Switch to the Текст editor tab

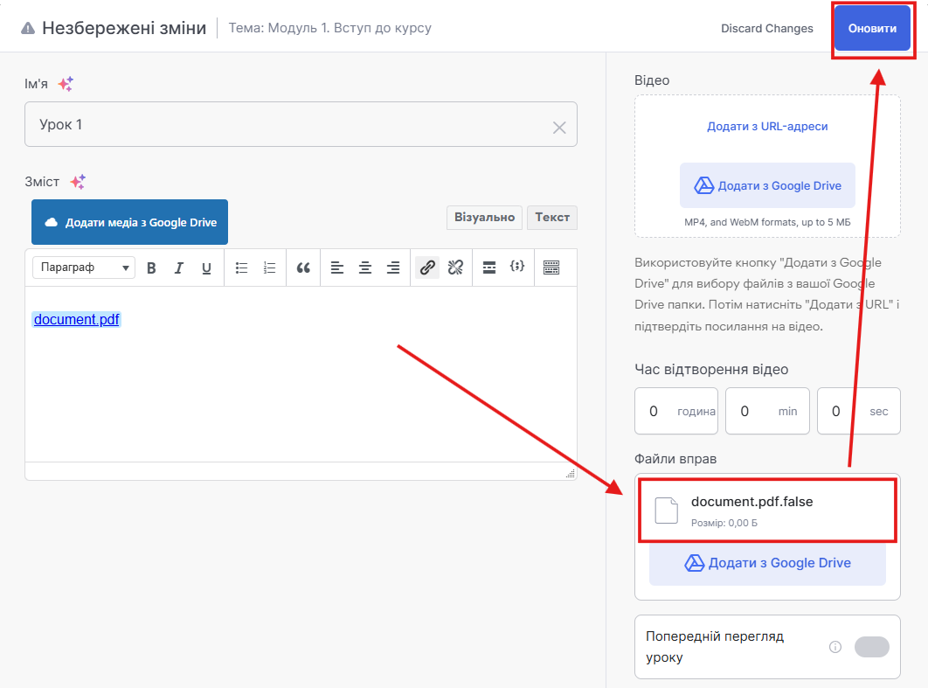[552, 218]
